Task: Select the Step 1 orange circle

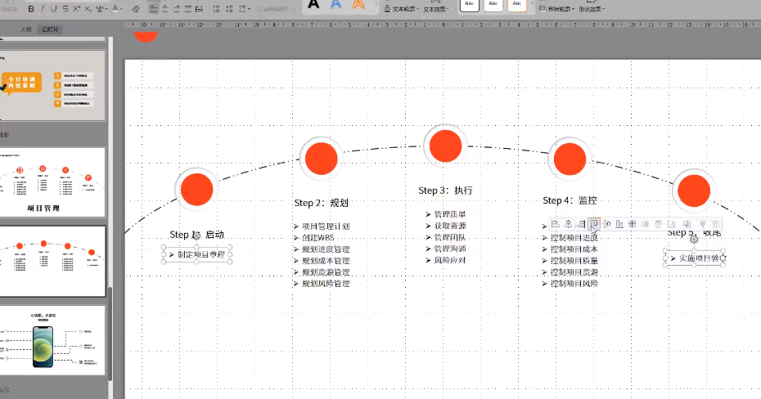Action: point(196,189)
